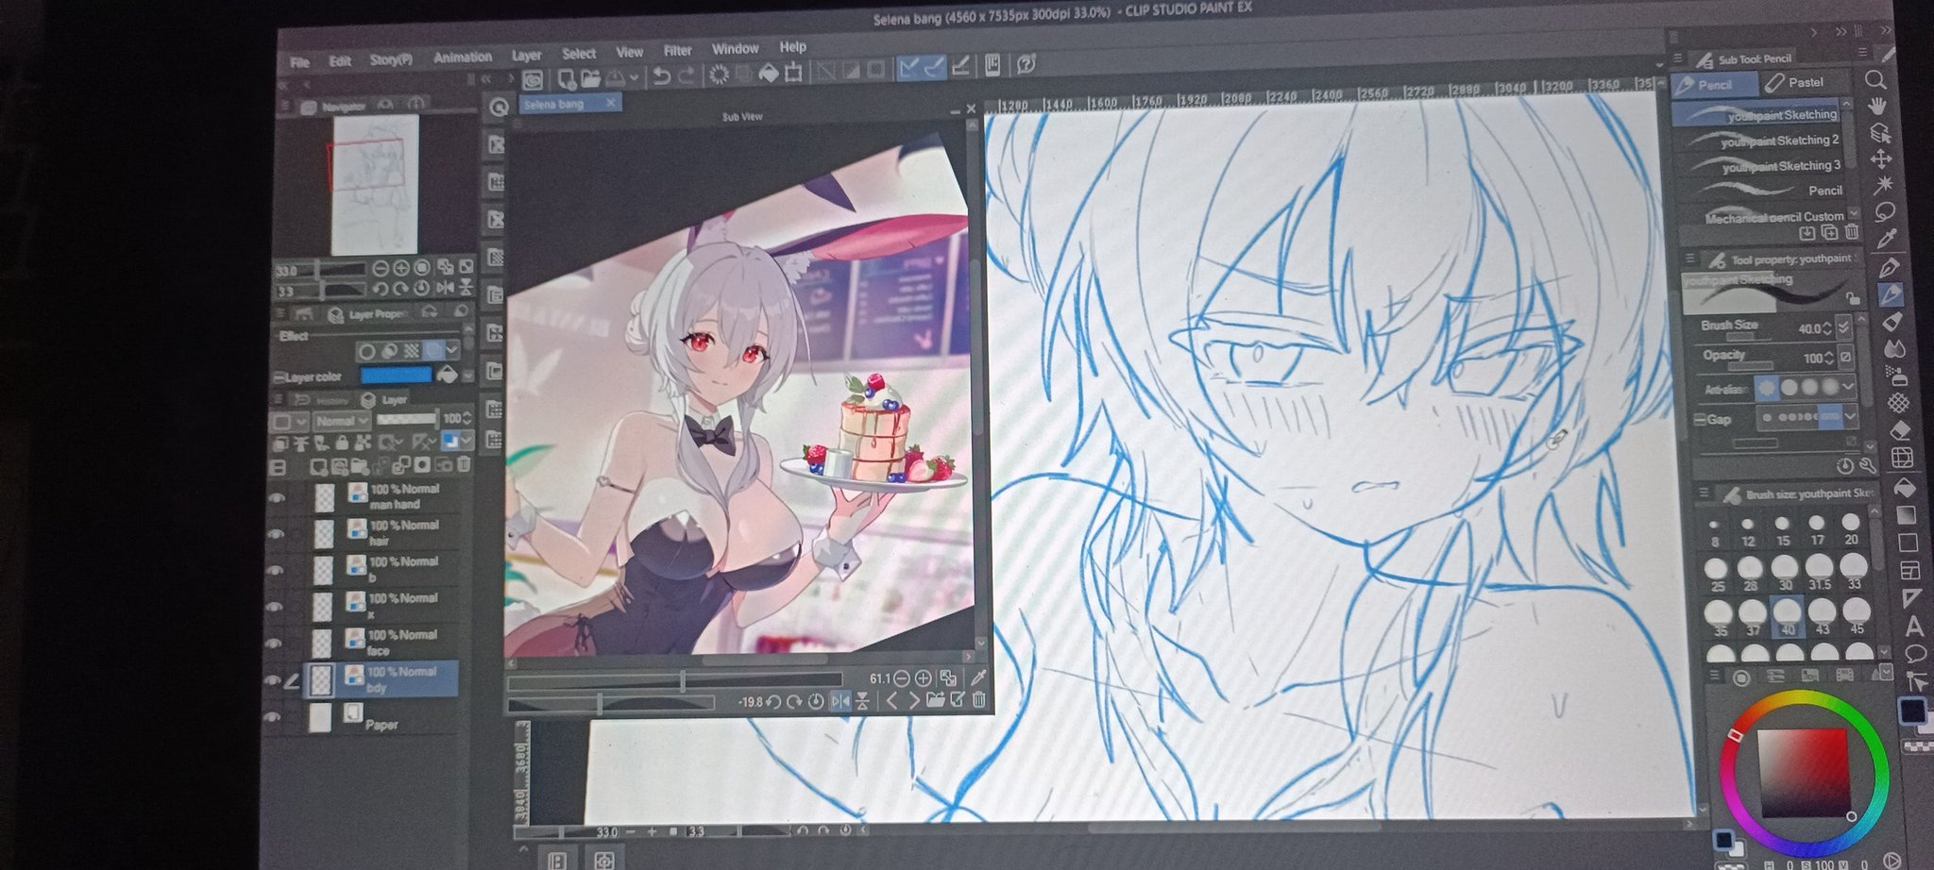Open the File menu
This screenshot has width=1934, height=870.
pos(300,63)
